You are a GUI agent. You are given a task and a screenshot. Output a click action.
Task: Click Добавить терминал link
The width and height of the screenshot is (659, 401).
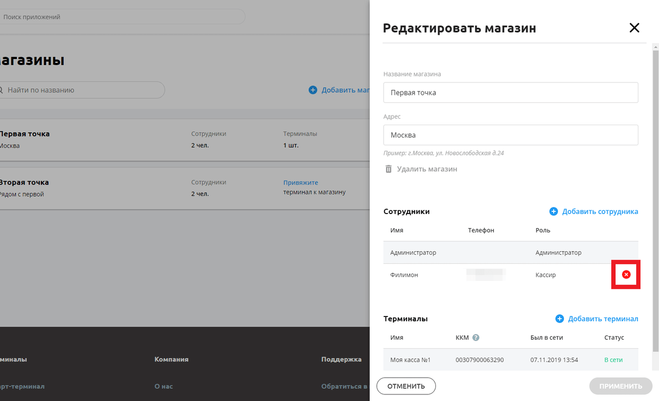tap(603, 319)
